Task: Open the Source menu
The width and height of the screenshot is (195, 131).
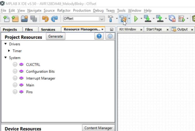Action: (49, 11)
